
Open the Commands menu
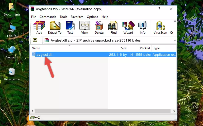[48, 17]
